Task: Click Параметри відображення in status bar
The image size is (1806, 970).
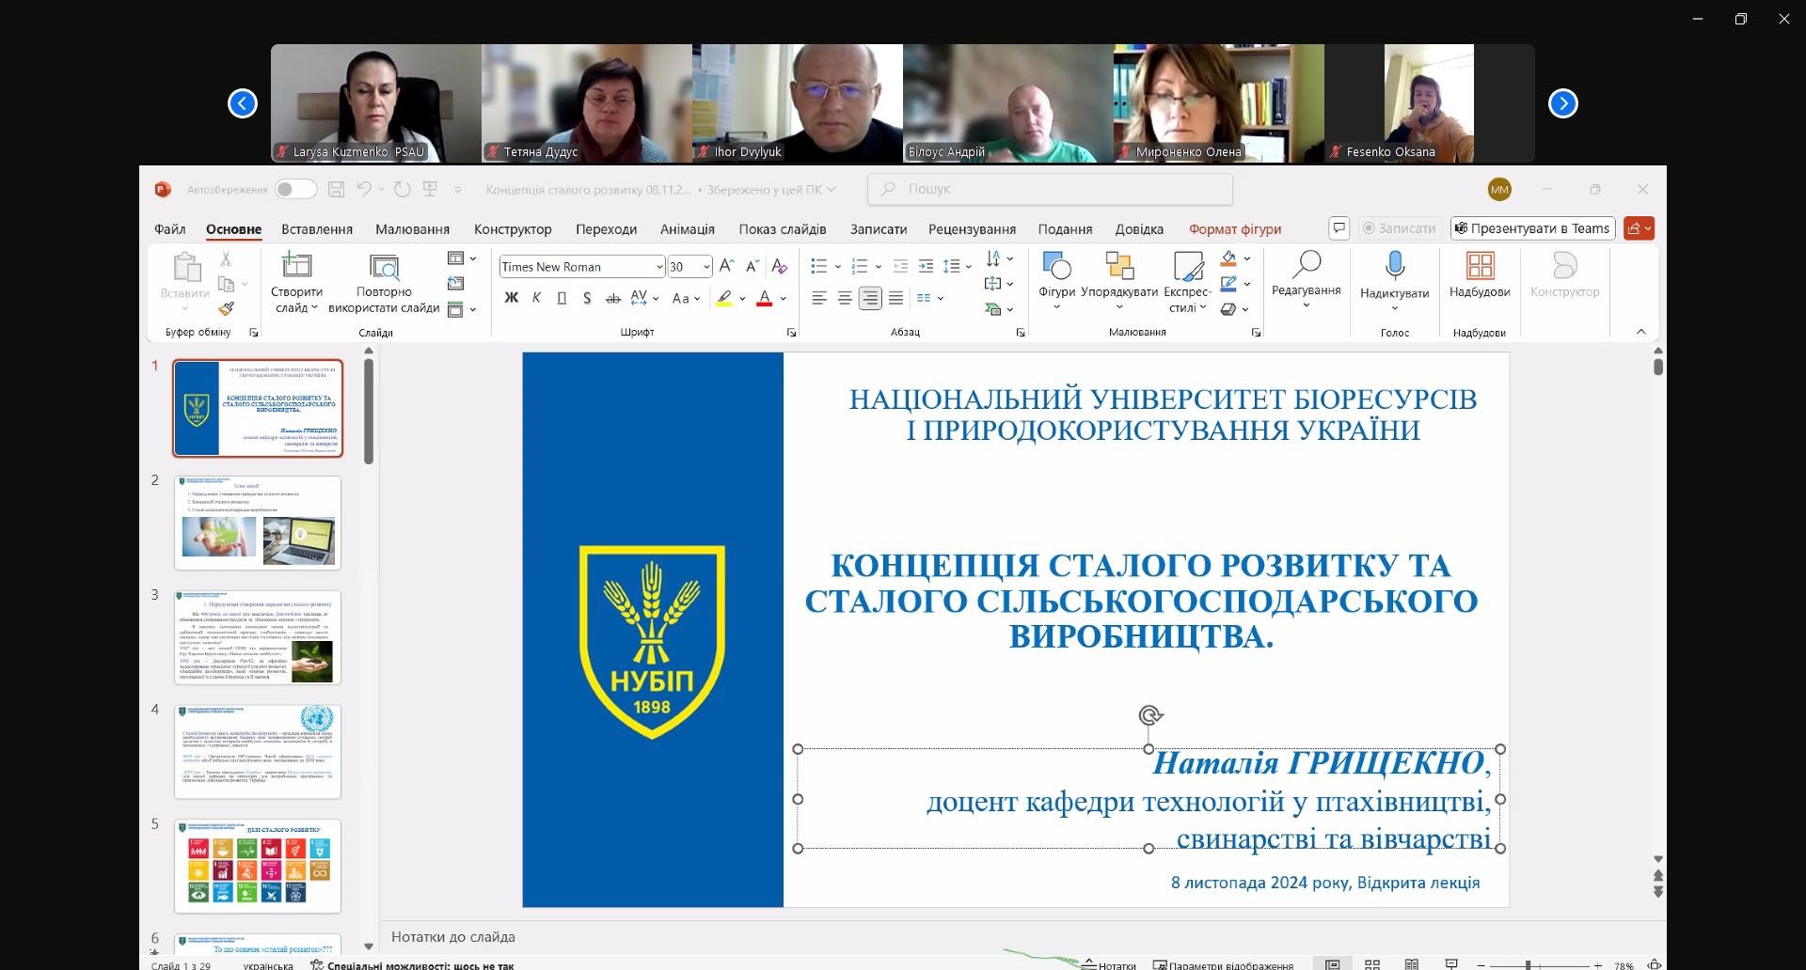Action: [1224, 964]
